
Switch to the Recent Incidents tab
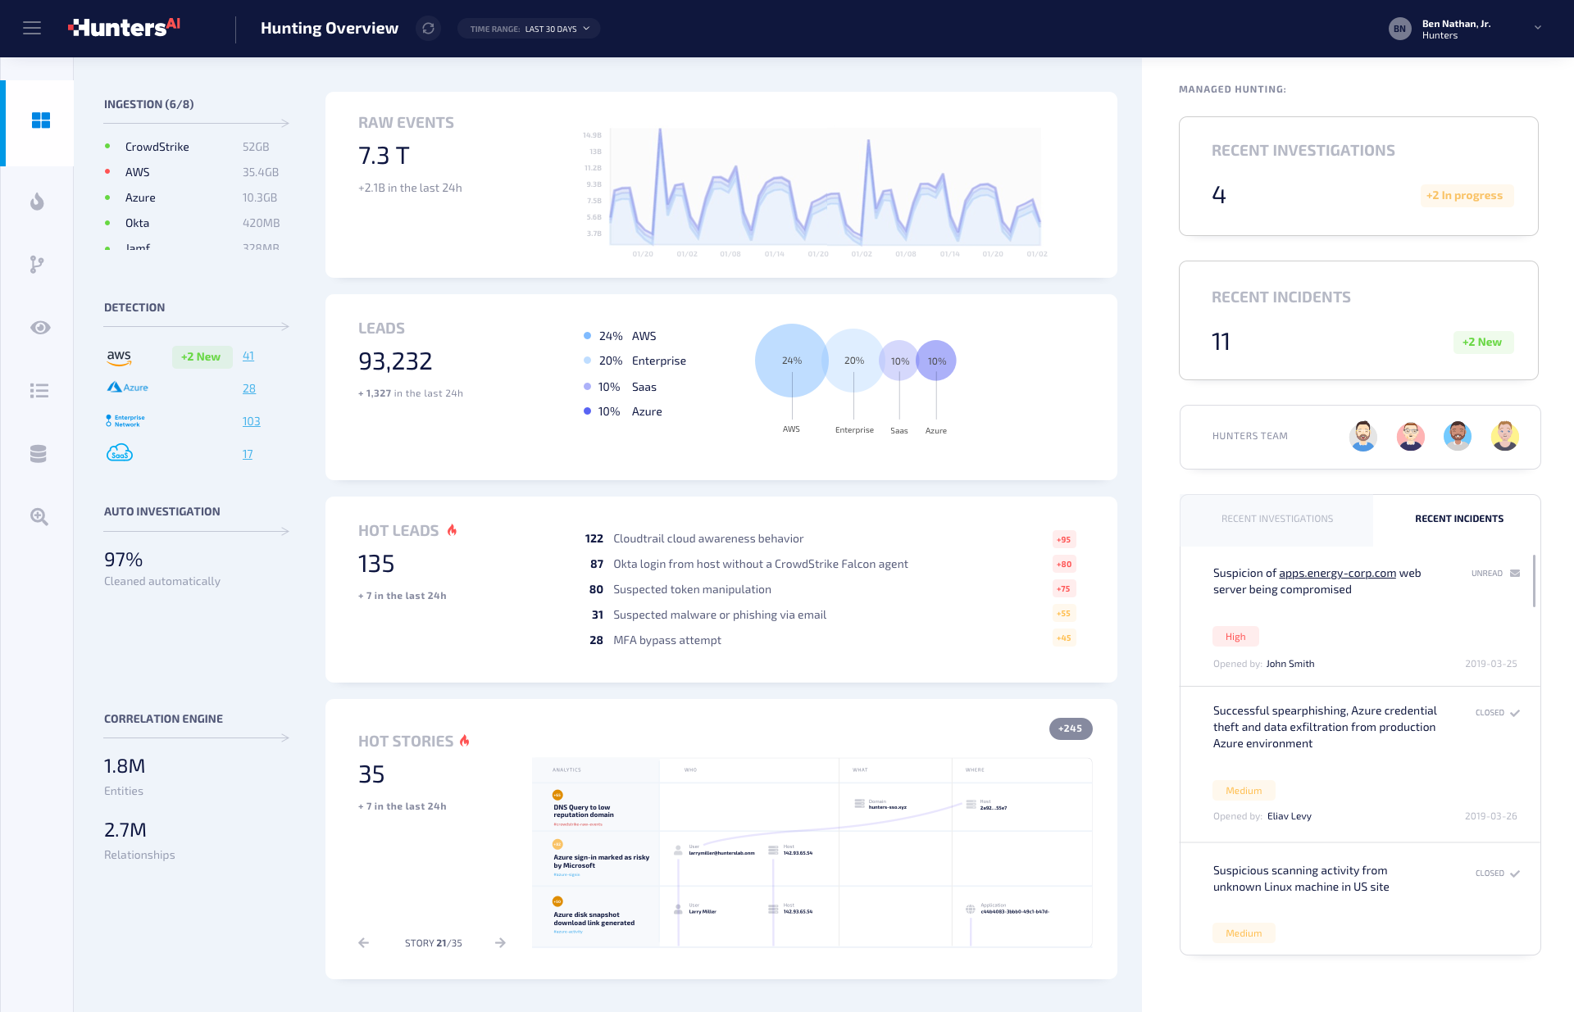[x=1458, y=519]
